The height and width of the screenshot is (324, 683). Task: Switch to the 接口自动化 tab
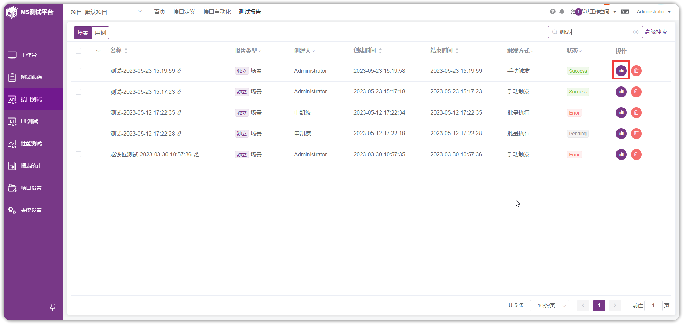217,12
